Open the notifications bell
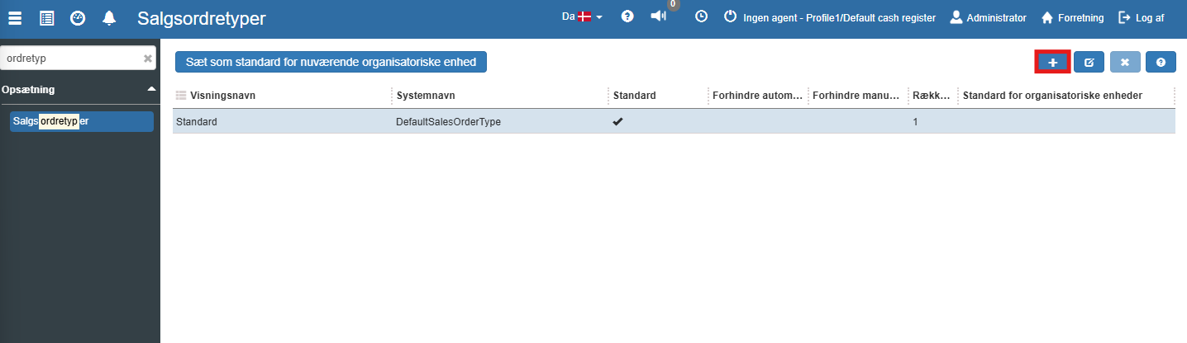The width and height of the screenshot is (1187, 343). pyautogui.click(x=109, y=17)
